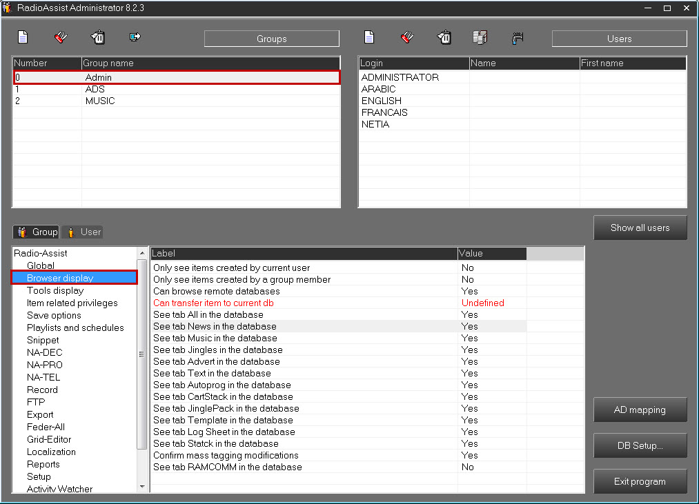Select the MUSIC group row
The width and height of the screenshot is (699, 504).
(x=100, y=101)
